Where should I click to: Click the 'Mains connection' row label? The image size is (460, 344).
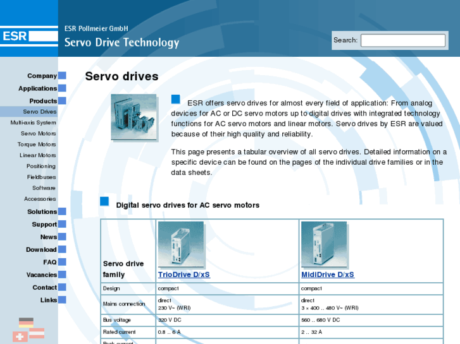[124, 304]
